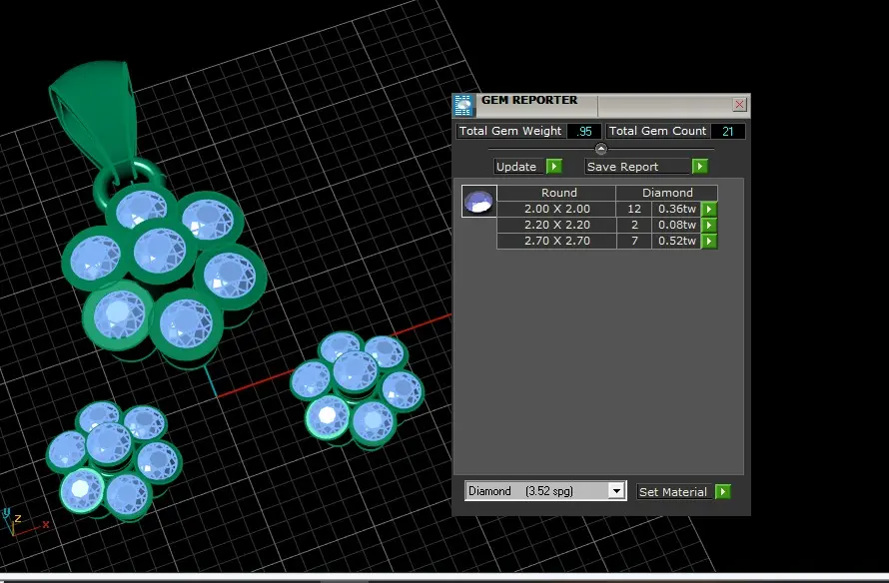This screenshot has height=583, width=889.
Task: Click the quantity 12 cell
Action: point(634,209)
